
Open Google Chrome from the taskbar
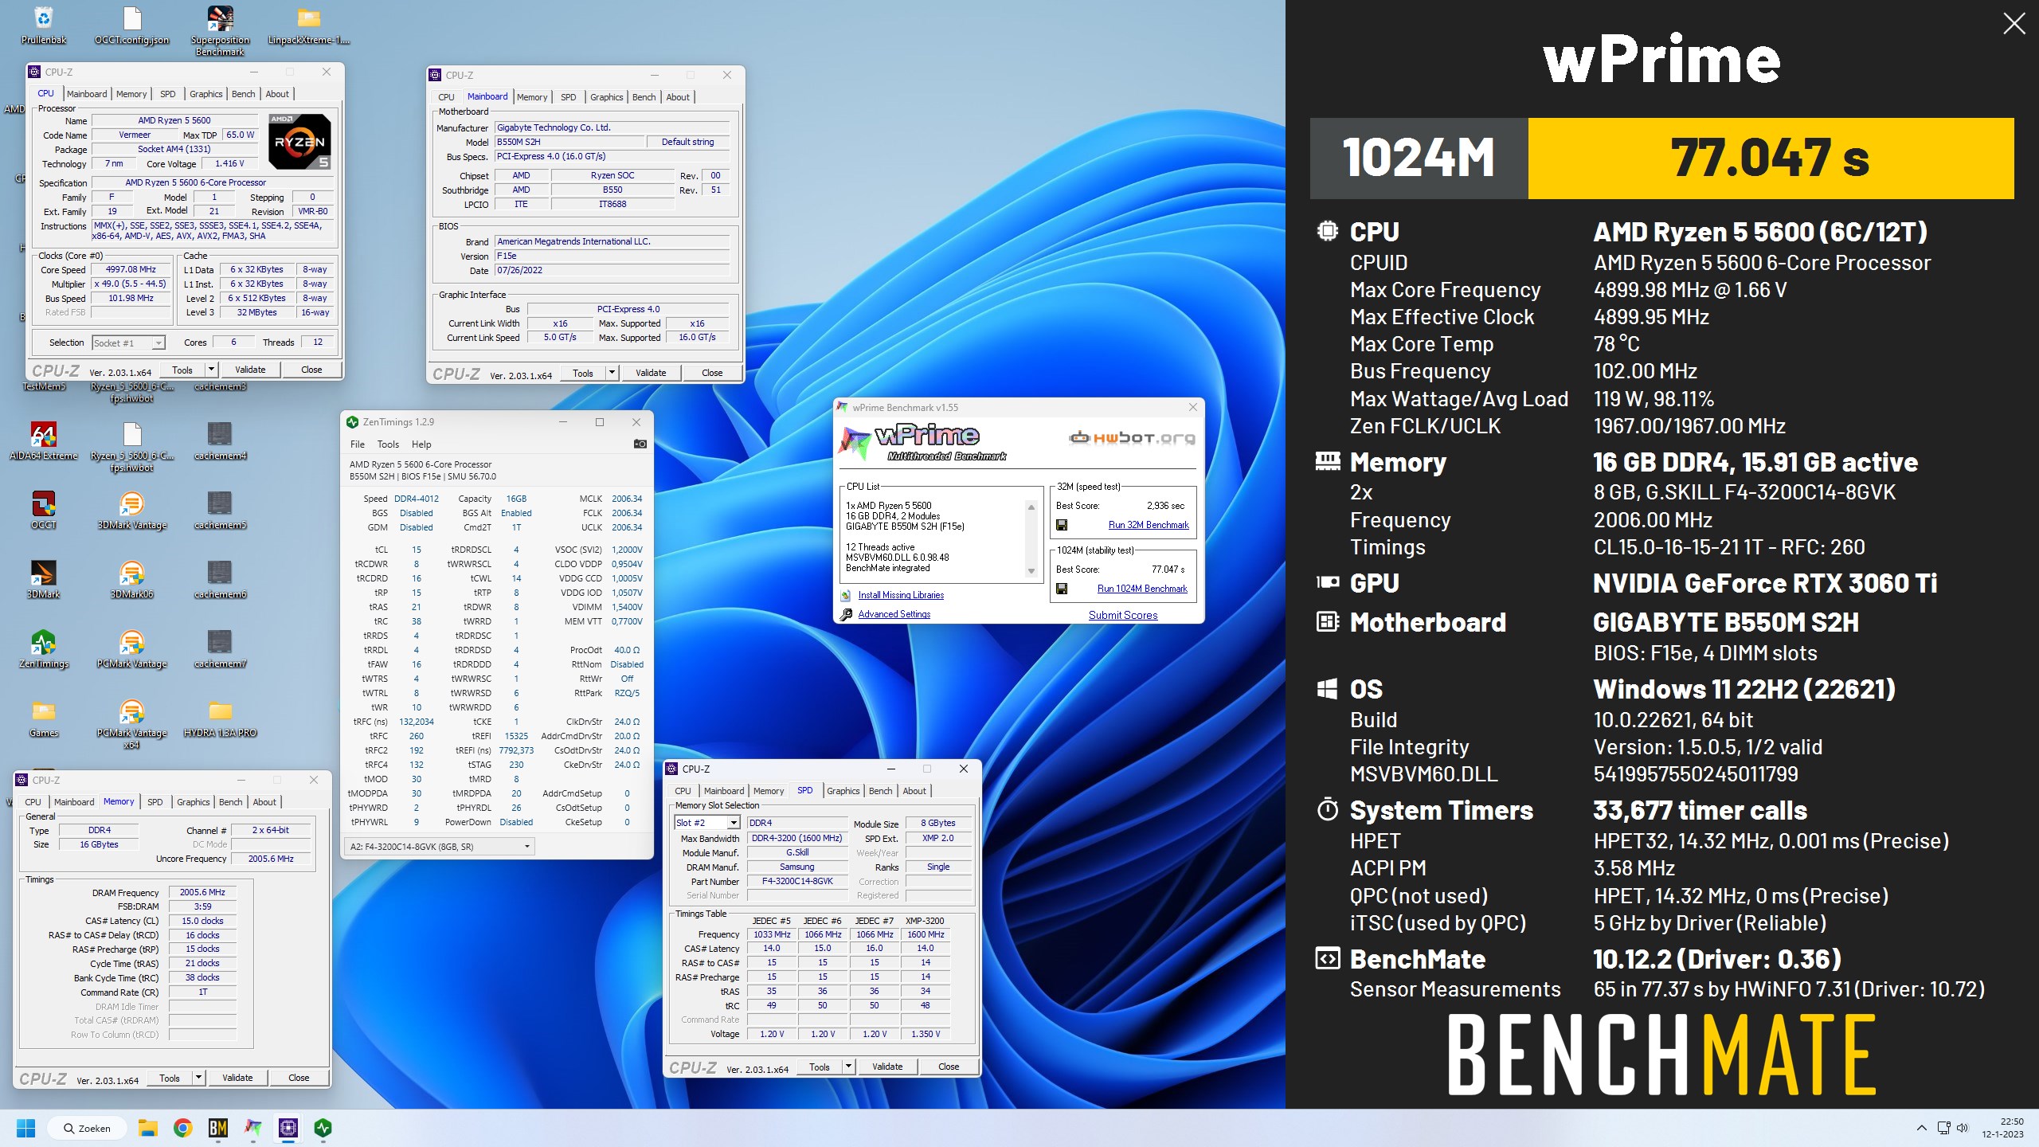183,1128
